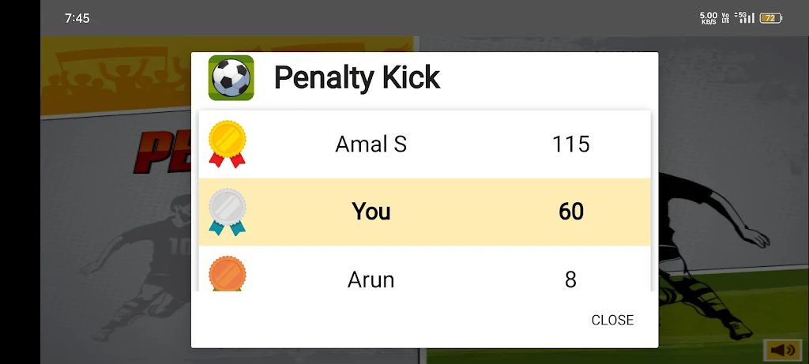This screenshot has width=809, height=364.
Task: Tap the 5G signal strength icon
Action: (x=745, y=17)
